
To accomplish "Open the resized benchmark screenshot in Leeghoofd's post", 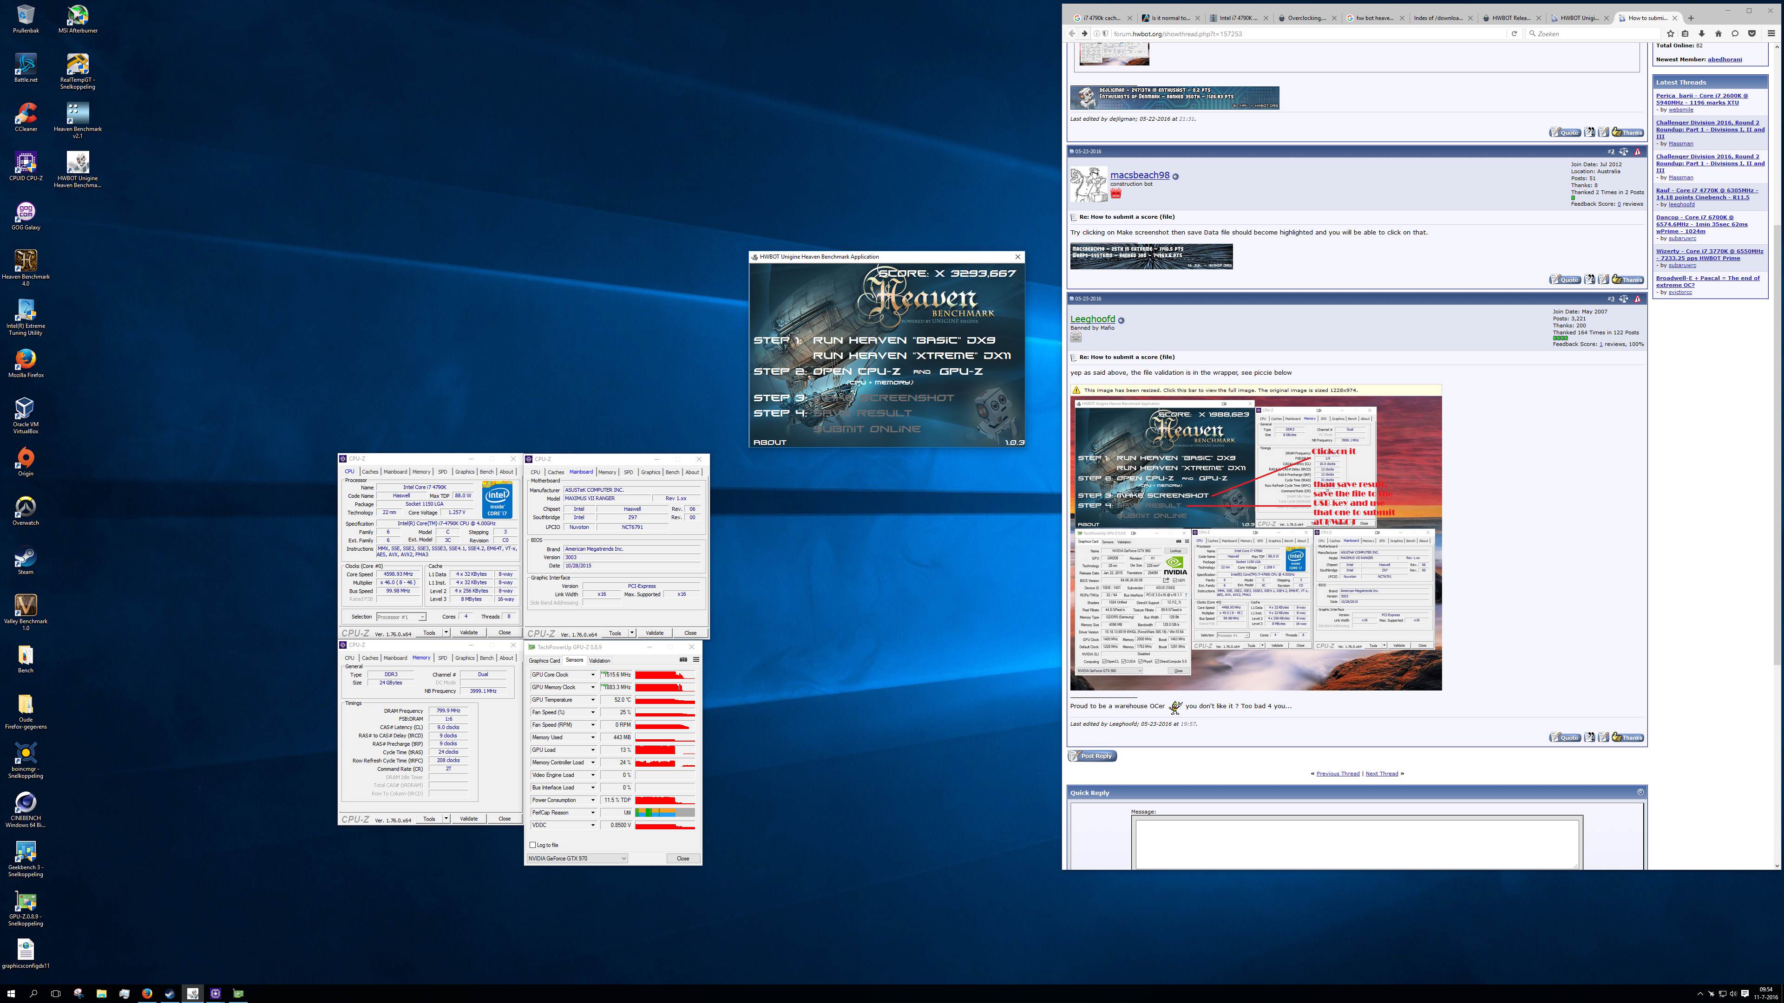I will (1256, 543).
